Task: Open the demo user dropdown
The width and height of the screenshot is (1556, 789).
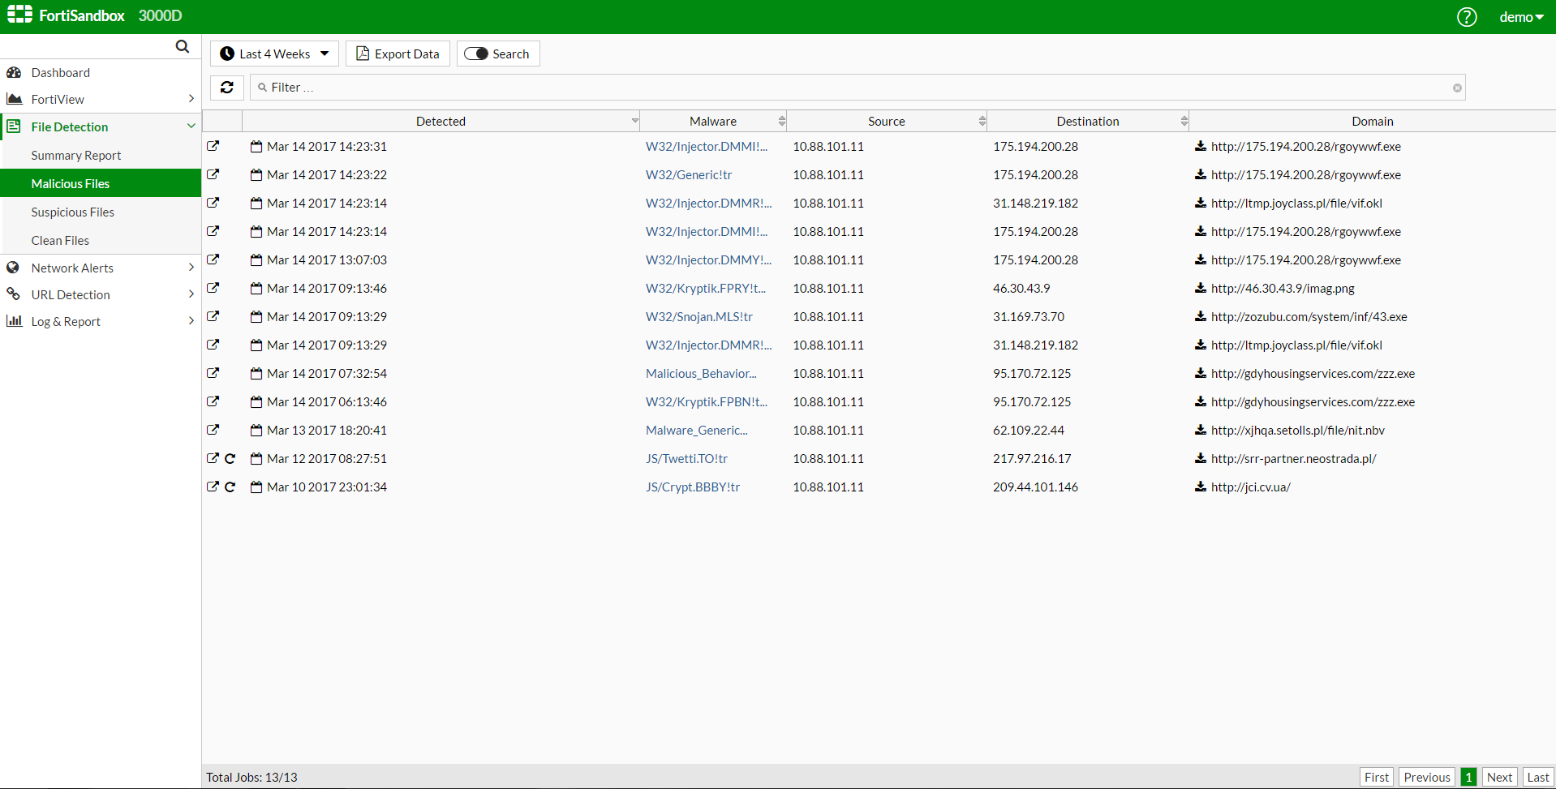Action: [x=1520, y=17]
